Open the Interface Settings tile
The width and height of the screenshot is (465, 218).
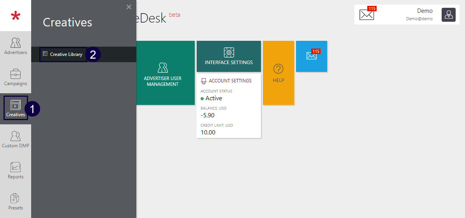tap(229, 56)
